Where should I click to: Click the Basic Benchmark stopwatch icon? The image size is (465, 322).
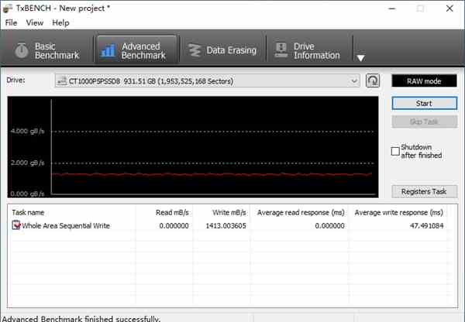[x=20, y=51]
